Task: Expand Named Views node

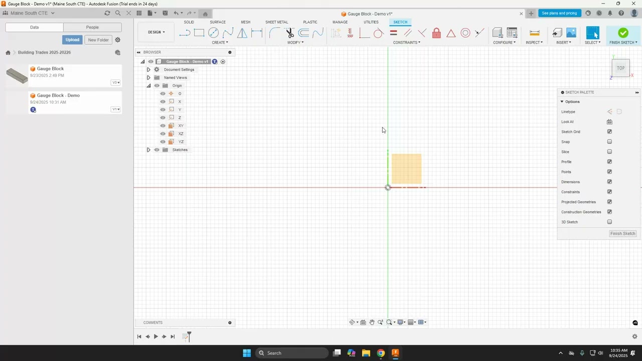Action: pyautogui.click(x=148, y=78)
